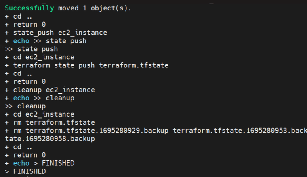Click cyan "echo" before "> FINISHED"
307x177 pixels.
(21, 163)
